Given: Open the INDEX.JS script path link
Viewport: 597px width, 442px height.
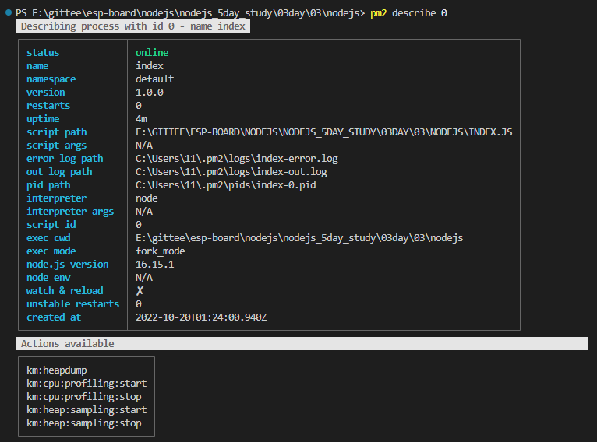Looking at the screenshot, I should tap(323, 132).
